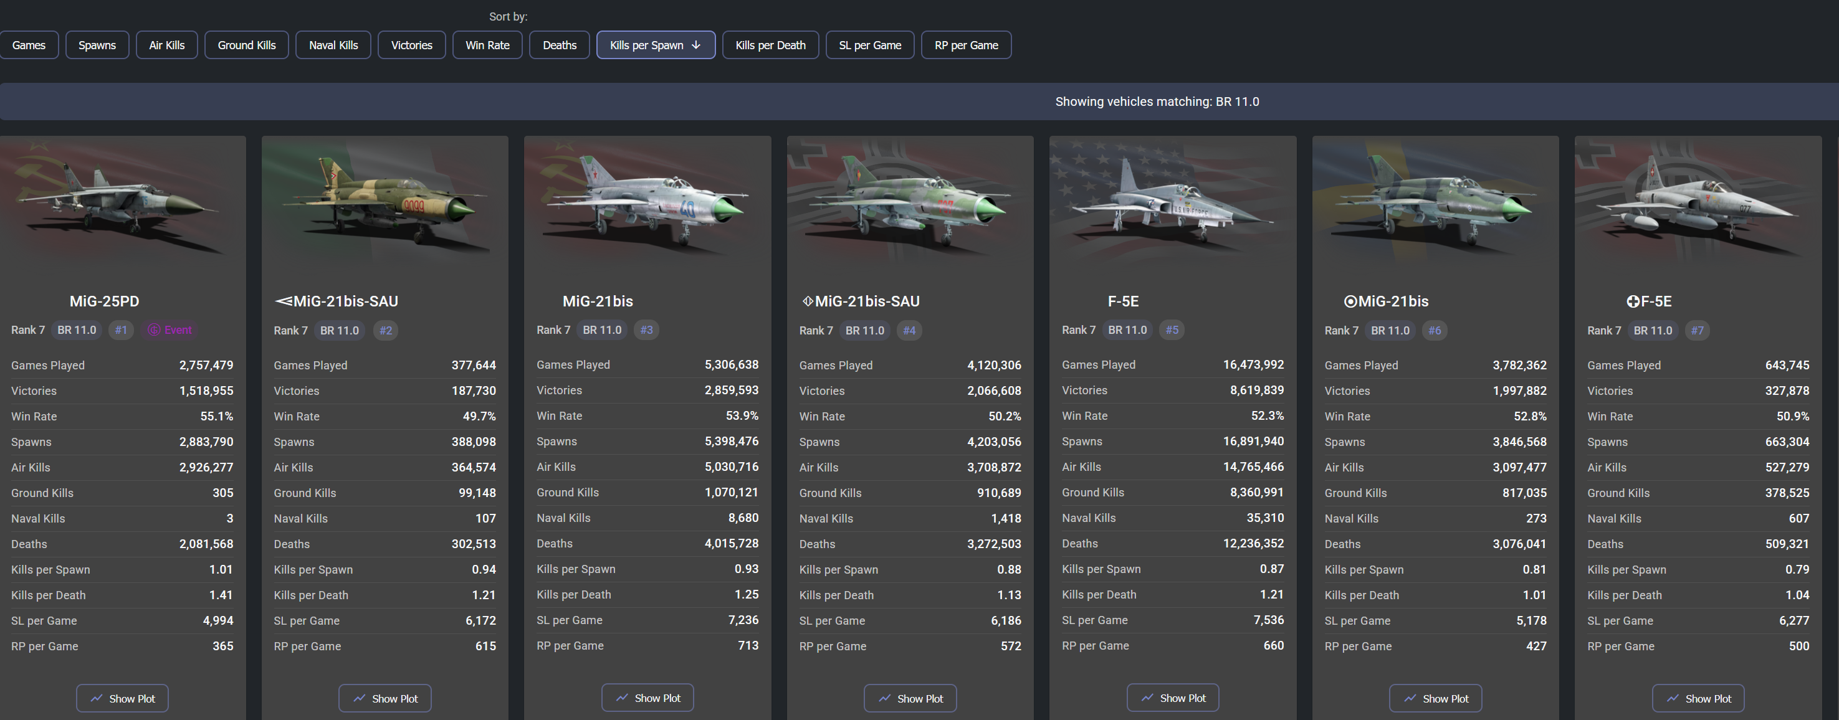Click Win Rate value 52.8%

coord(1530,416)
